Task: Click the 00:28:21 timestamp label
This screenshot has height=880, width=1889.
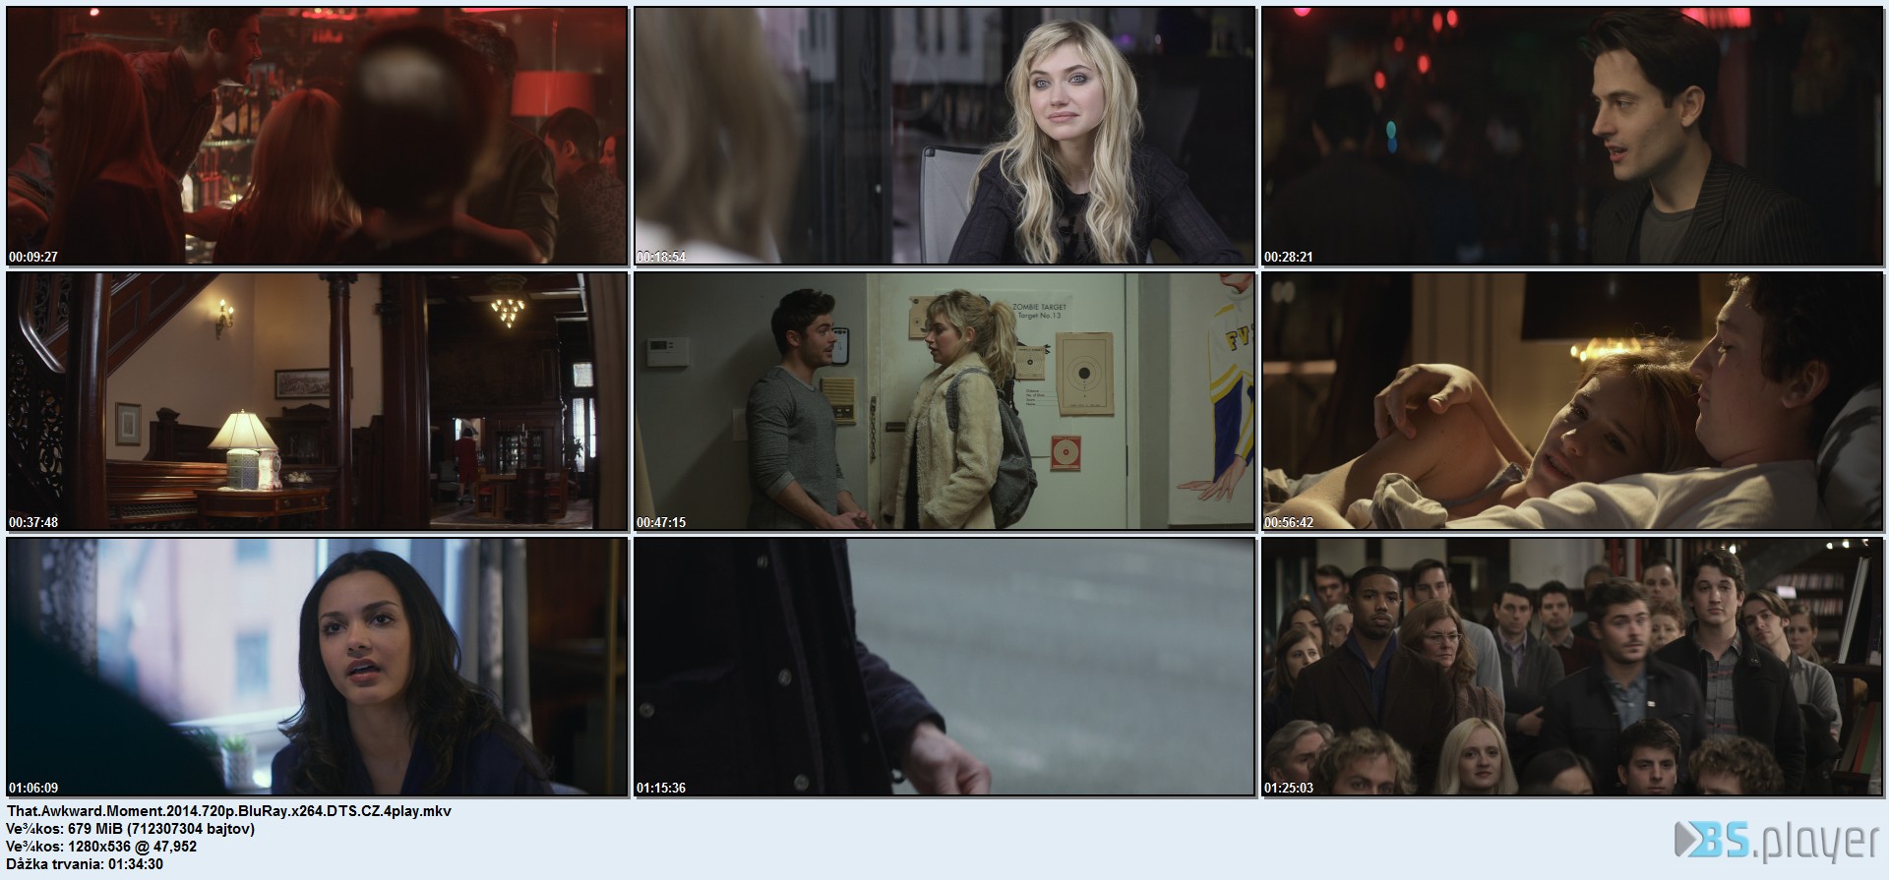Action: coord(1289,257)
